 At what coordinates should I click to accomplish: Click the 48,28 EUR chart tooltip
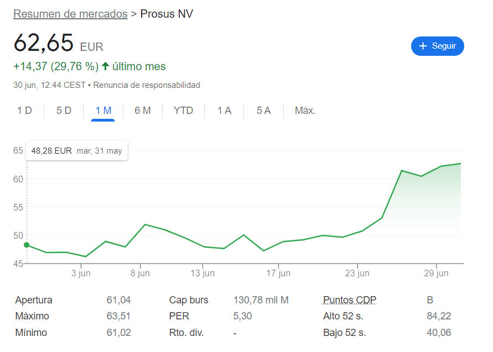pyautogui.click(x=77, y=151)
